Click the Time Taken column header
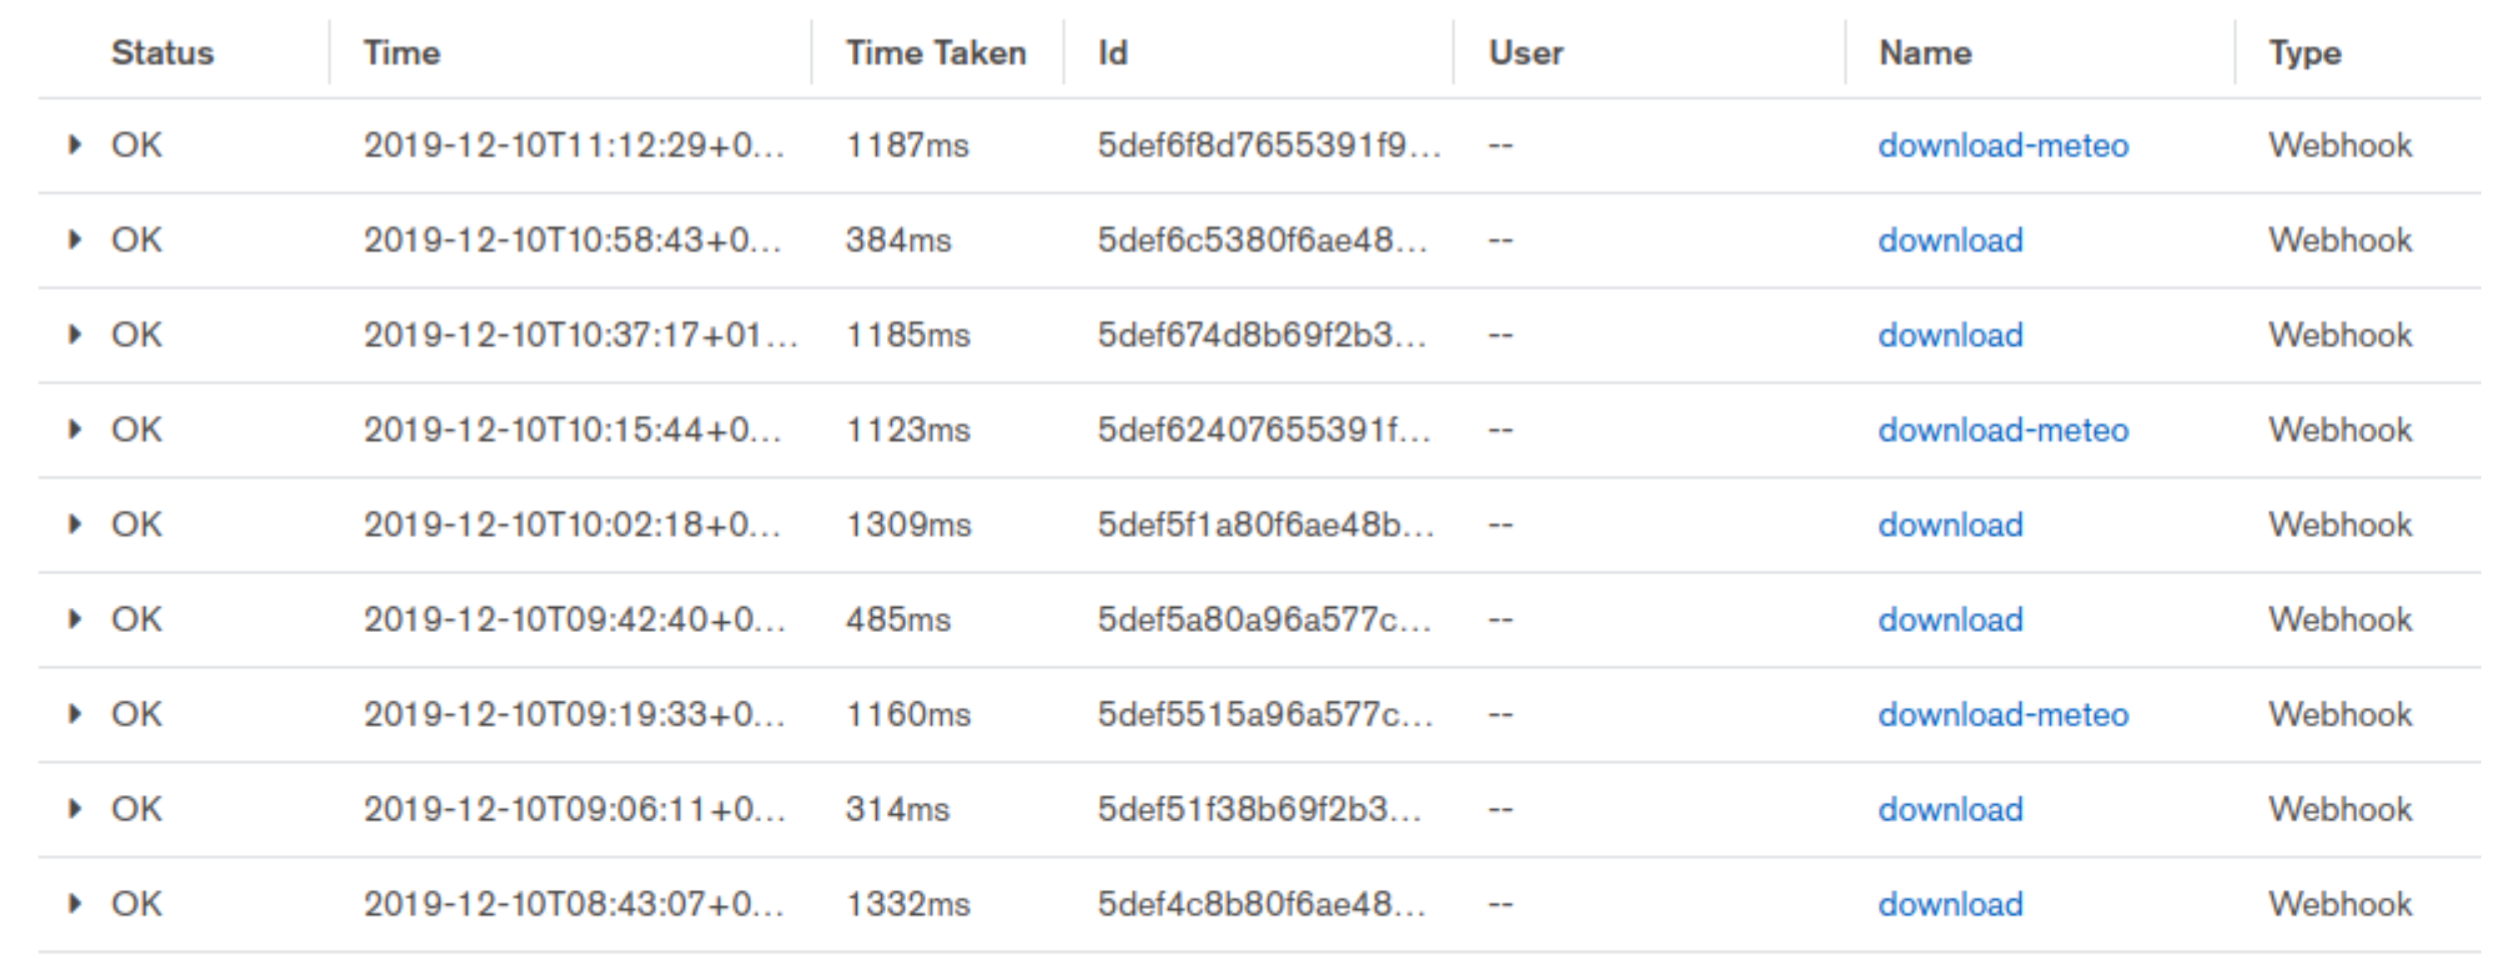The width and height of the screenshot is (2516, 978). (x=934, y=52)
